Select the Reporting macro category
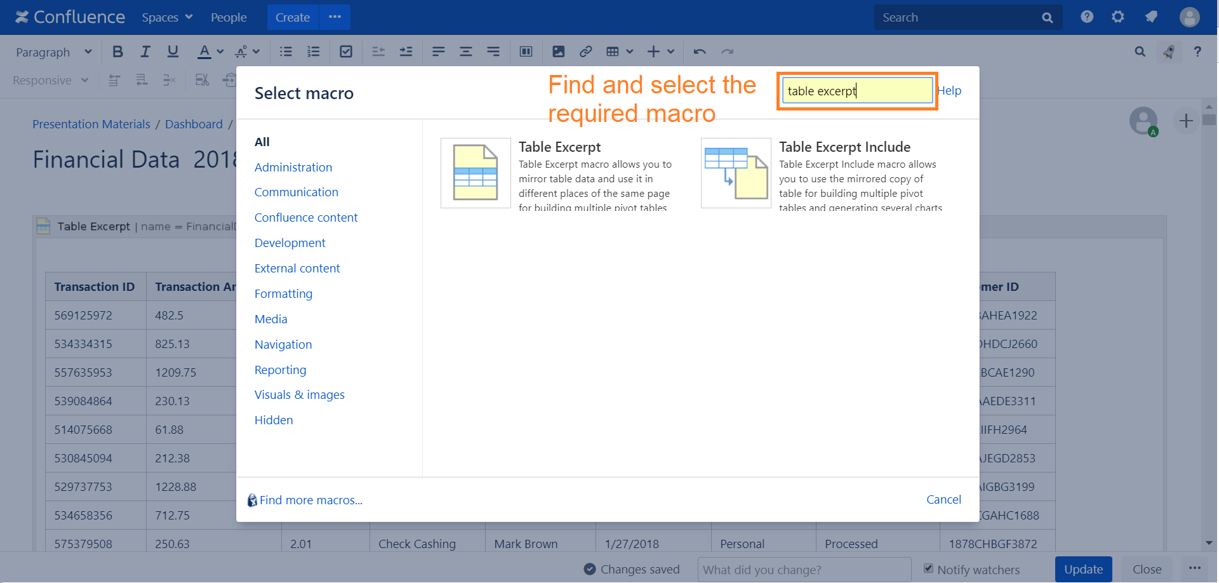This screenshot has width=1219, height=583. 280,370
